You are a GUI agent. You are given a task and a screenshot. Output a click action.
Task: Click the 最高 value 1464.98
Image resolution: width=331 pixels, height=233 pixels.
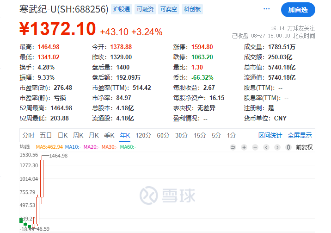coord(49,47)
